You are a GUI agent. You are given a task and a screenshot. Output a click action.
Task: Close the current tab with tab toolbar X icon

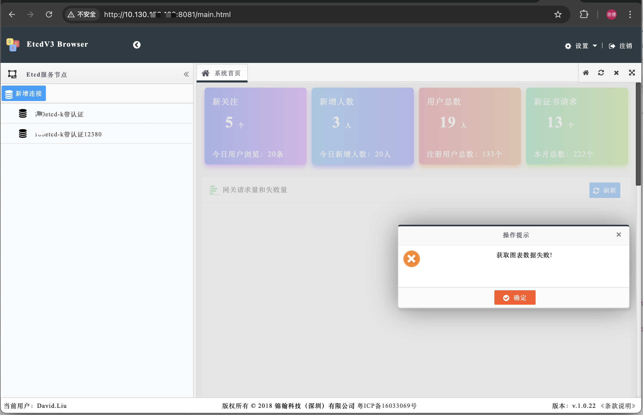(x=616, y=73)
